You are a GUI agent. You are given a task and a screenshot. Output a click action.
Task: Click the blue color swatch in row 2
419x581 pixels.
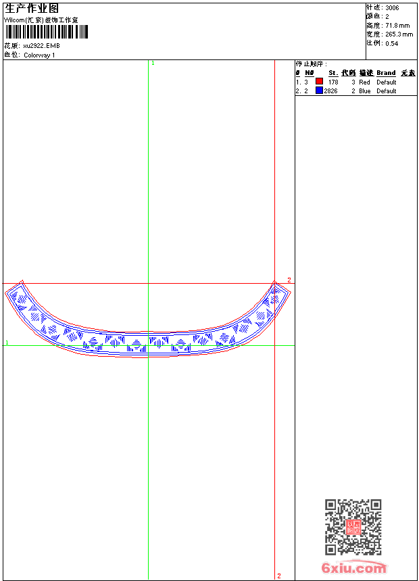[x=319, y=90]
